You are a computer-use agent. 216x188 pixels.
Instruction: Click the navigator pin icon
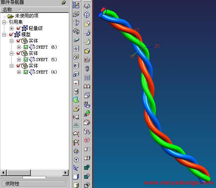(64, 3)
